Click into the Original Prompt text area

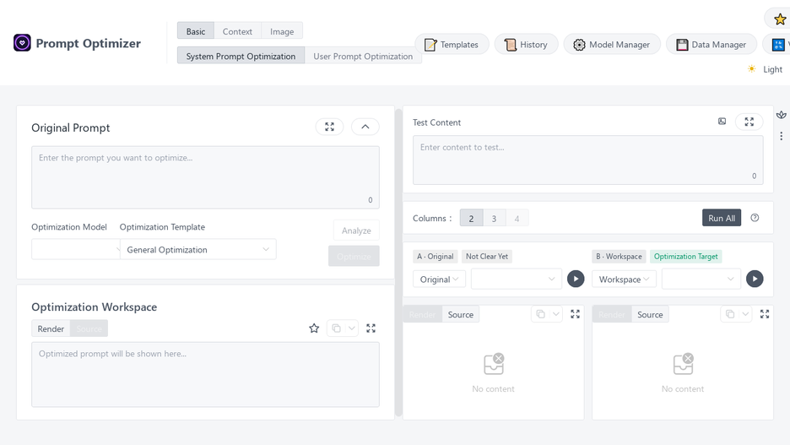205,177
